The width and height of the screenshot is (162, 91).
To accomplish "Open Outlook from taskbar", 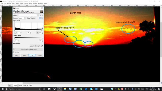I will [96, 89].
